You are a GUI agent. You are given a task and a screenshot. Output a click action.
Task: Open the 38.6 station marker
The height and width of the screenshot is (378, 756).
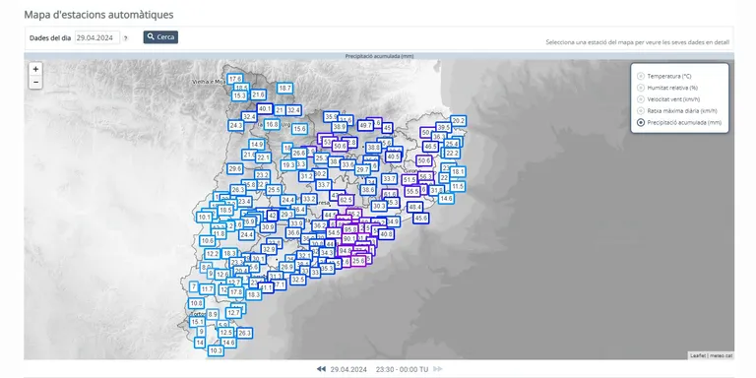(368, 190)
